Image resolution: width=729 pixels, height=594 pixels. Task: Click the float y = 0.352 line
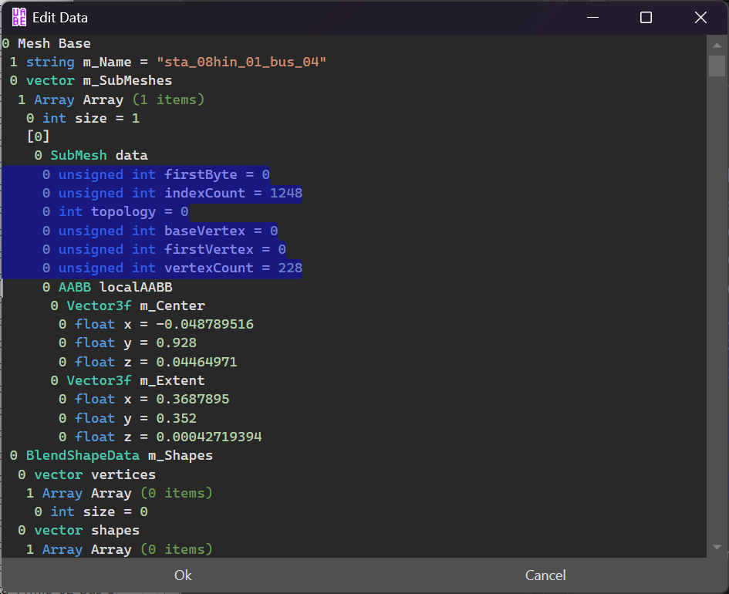[x=127, y=418]
